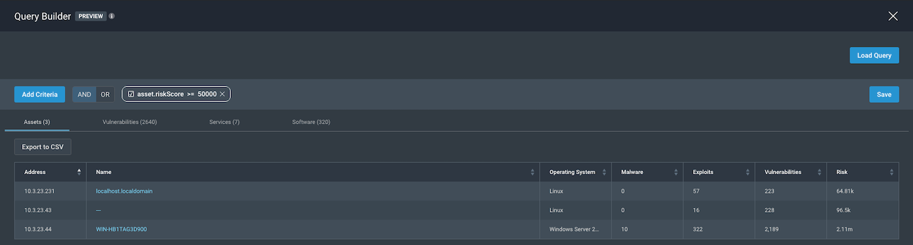The height and width of the screenshot is (245, 913).
Task: Close the Query Builder with X icon
Action: pos(893,16)
